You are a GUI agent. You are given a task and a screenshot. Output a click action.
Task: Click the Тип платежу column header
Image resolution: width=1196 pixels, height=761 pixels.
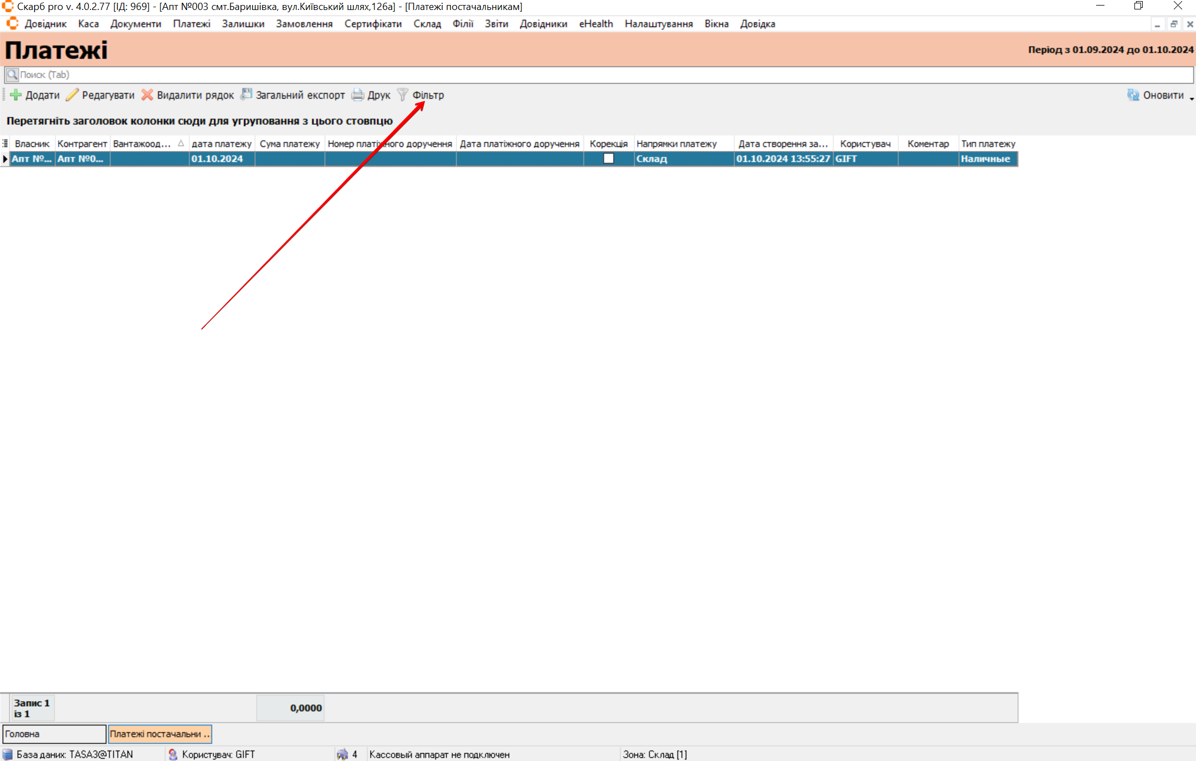(x=988, y=144)
